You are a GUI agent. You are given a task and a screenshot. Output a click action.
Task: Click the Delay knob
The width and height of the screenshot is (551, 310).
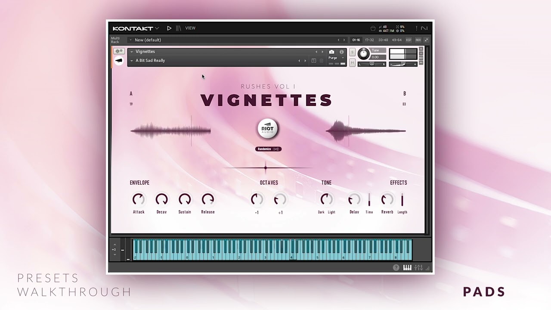click(x=354, y=199)
